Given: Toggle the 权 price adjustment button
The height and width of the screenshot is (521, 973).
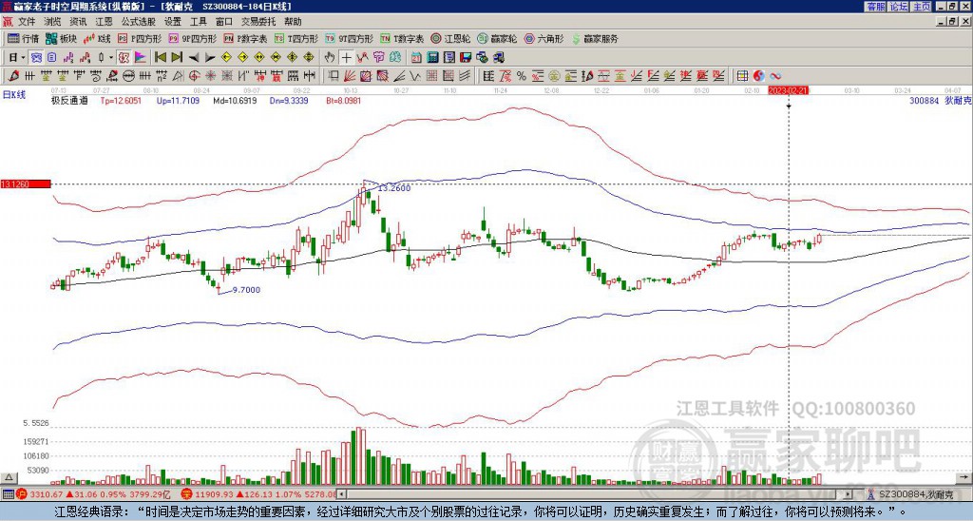Looking at the screenshot, I should point(124,57).
